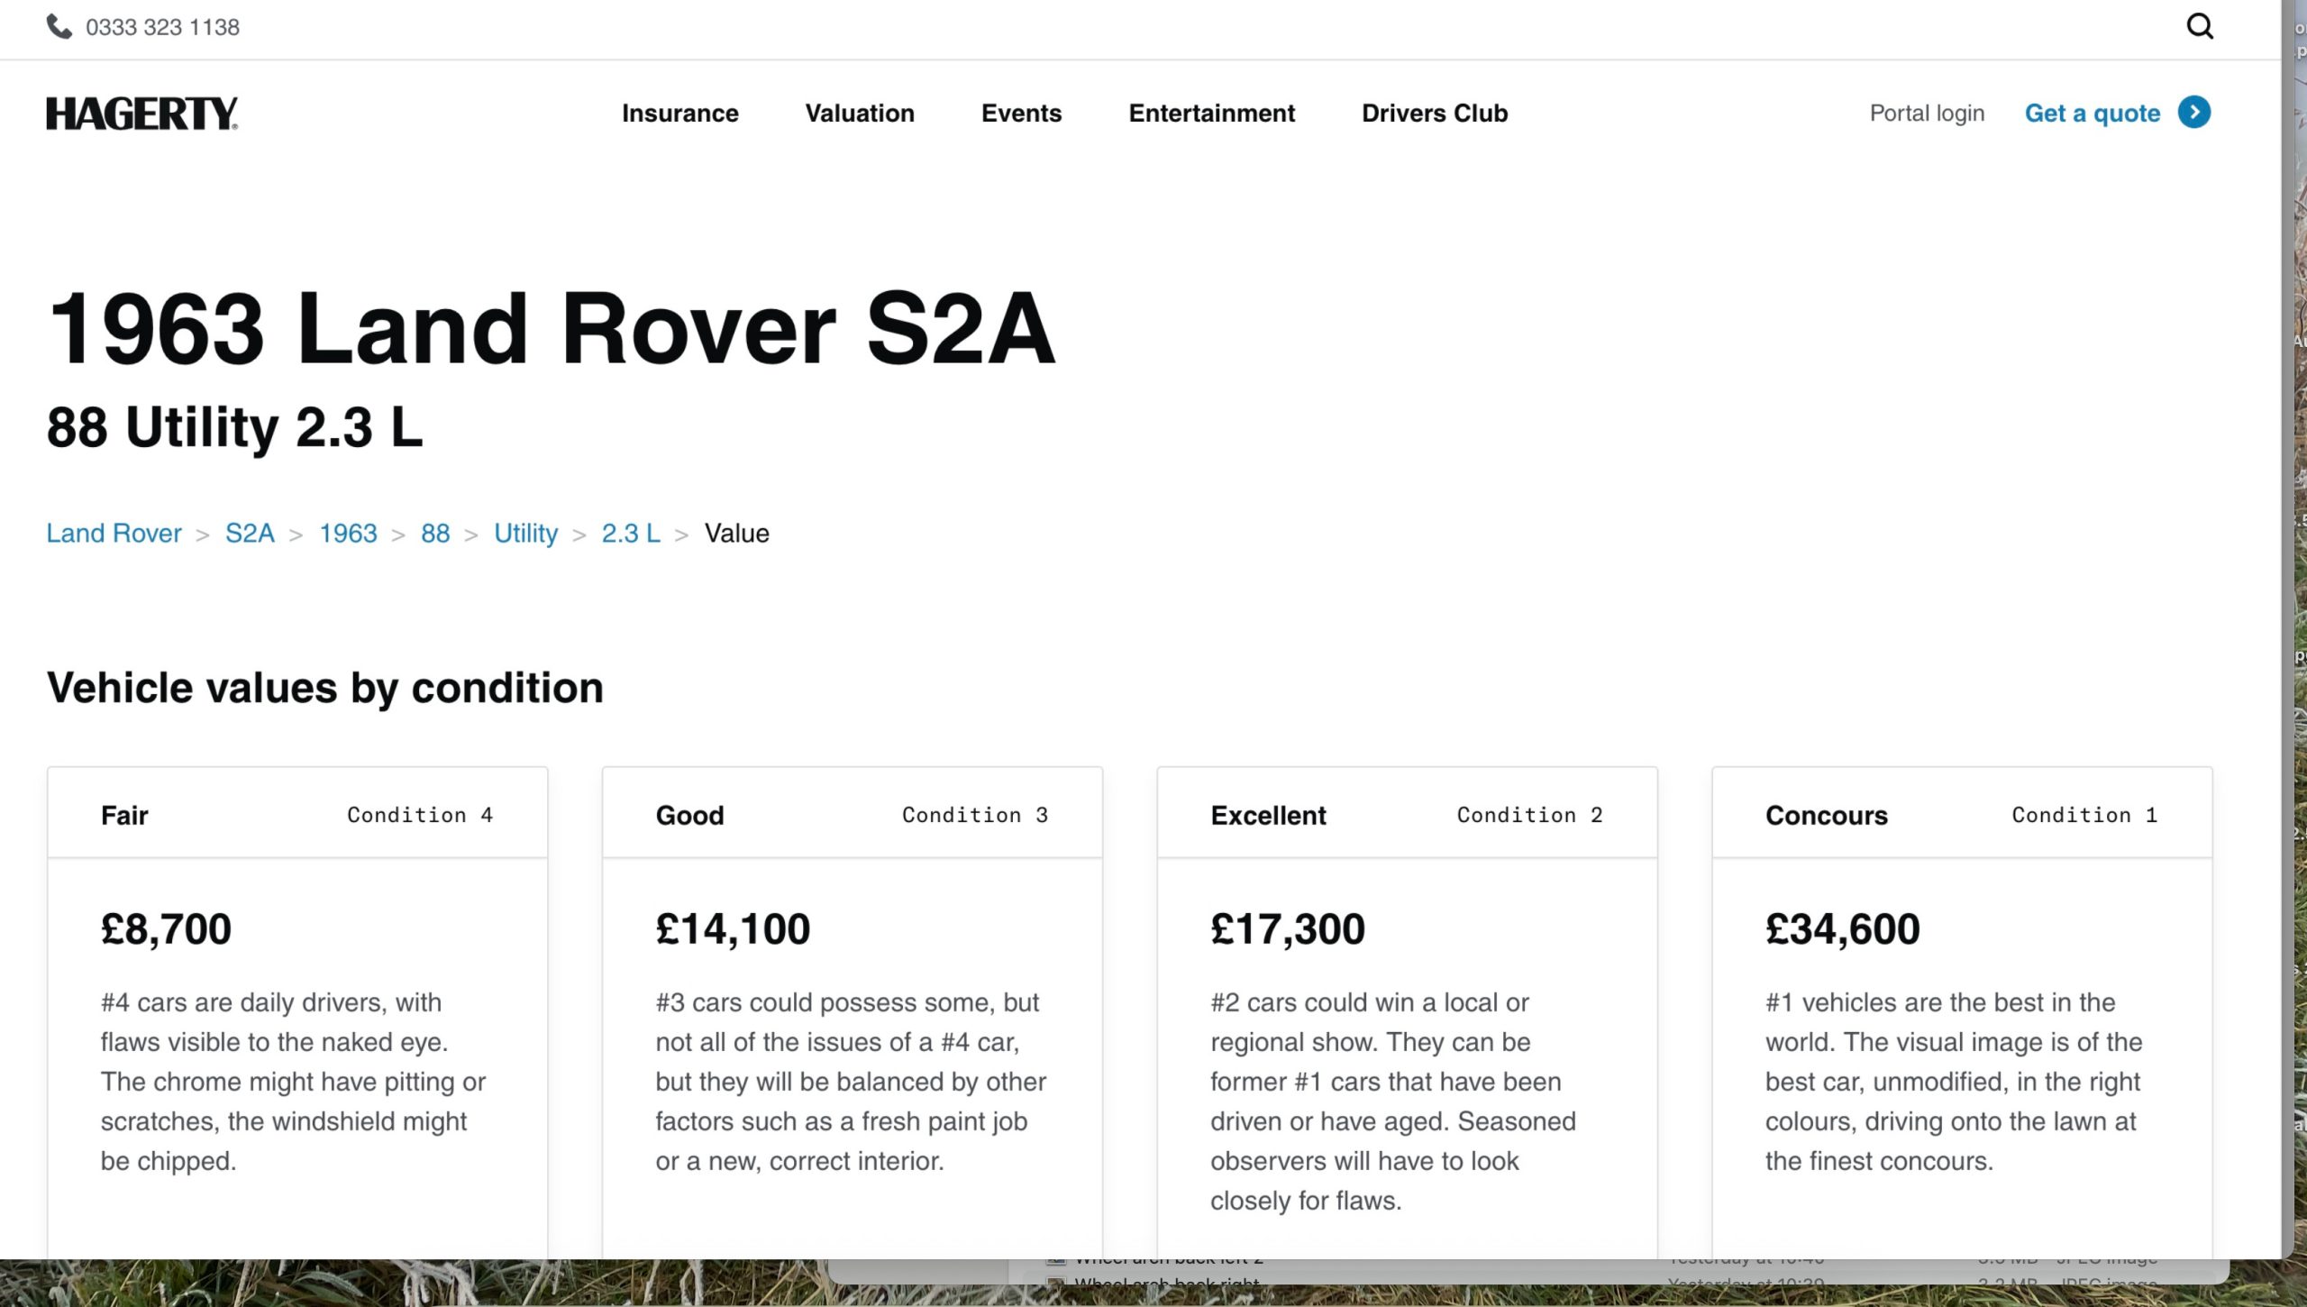Call the 0333 323 1138 phone number
This screenshot has width=2307, height=1307.
(162, 27)
